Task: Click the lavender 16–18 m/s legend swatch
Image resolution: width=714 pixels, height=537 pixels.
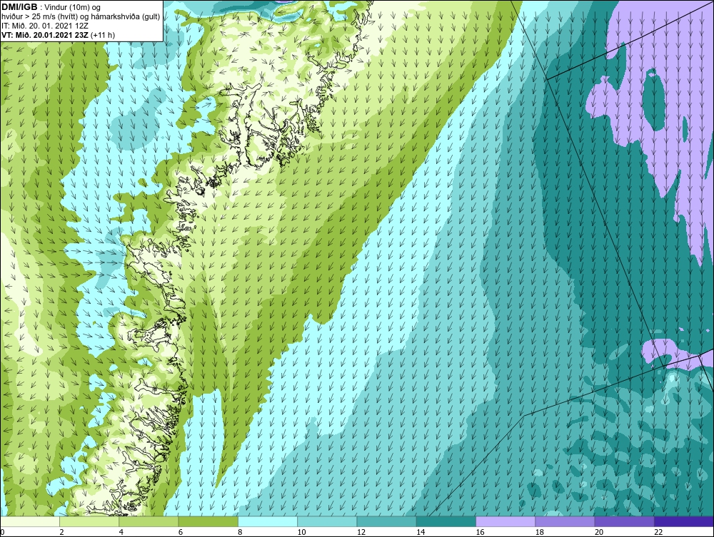Action: [506, 521]
